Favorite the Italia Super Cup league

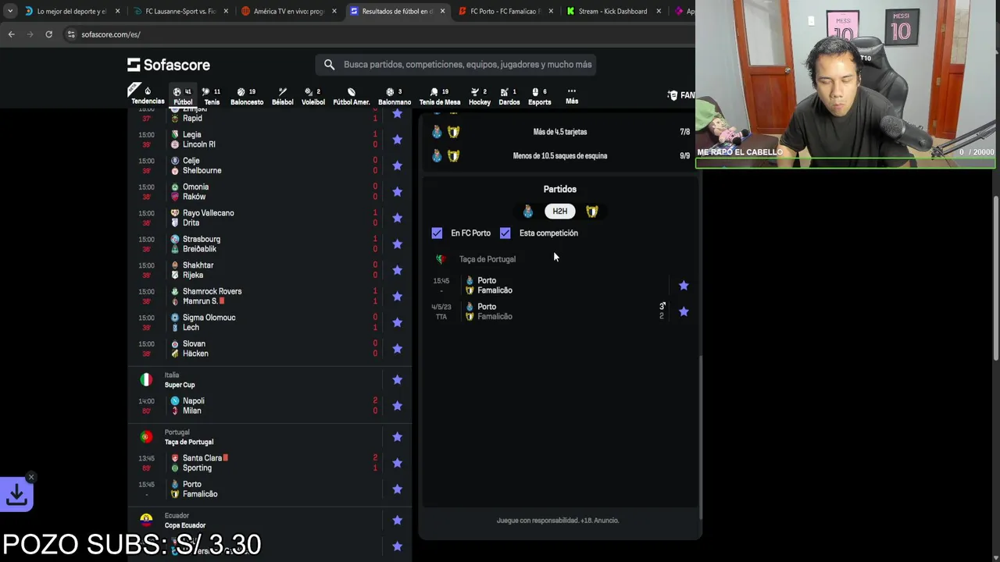pyautogui.click(x=397, y=380)
